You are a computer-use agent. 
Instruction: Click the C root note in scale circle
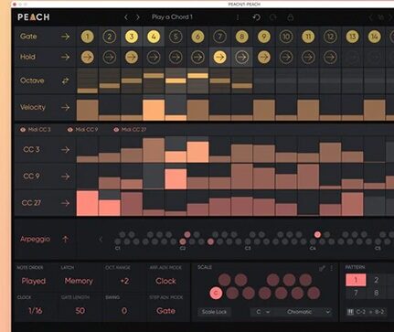pos(216,293)
